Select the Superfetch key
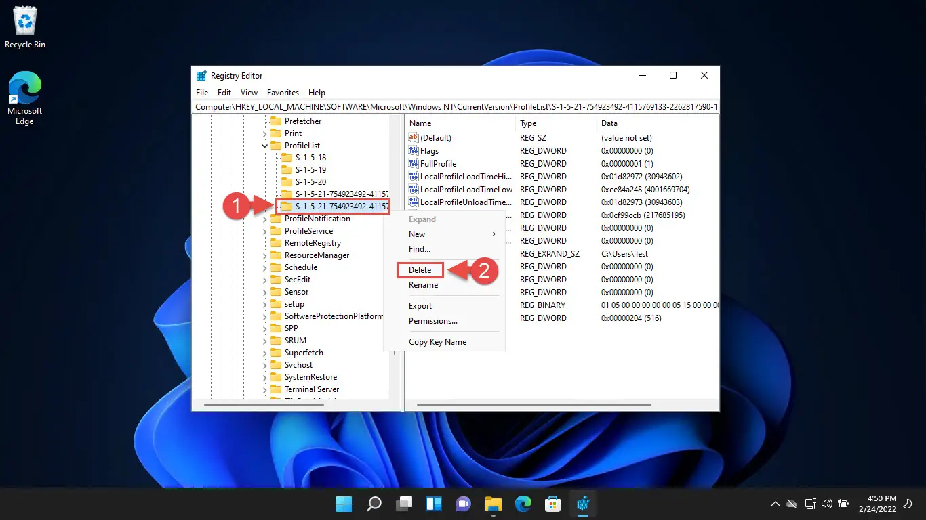 [304, 353]
